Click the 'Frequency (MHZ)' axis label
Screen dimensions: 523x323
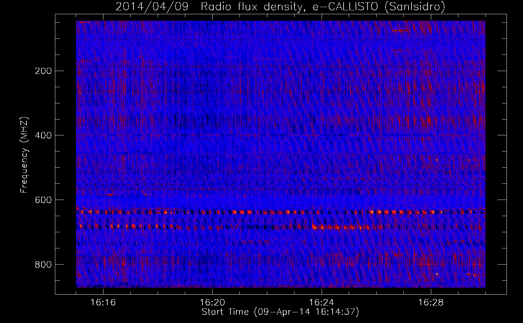pos(24,155)
